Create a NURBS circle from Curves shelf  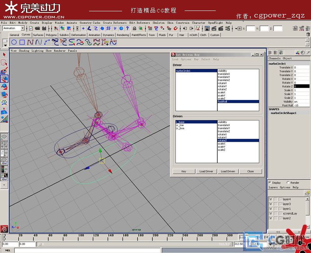pyautogui.click(x=14, y=42)
